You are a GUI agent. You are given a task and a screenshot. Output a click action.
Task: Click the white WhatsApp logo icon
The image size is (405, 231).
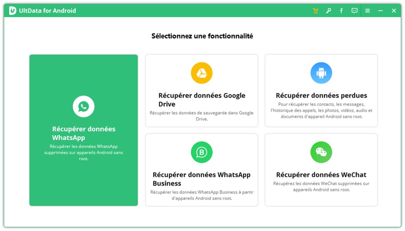coord(83,106)
